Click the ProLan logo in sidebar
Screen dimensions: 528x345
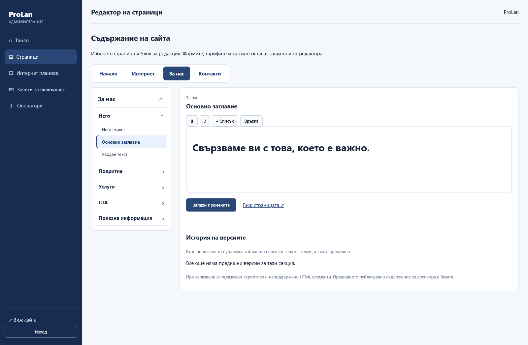coord(20,14)
